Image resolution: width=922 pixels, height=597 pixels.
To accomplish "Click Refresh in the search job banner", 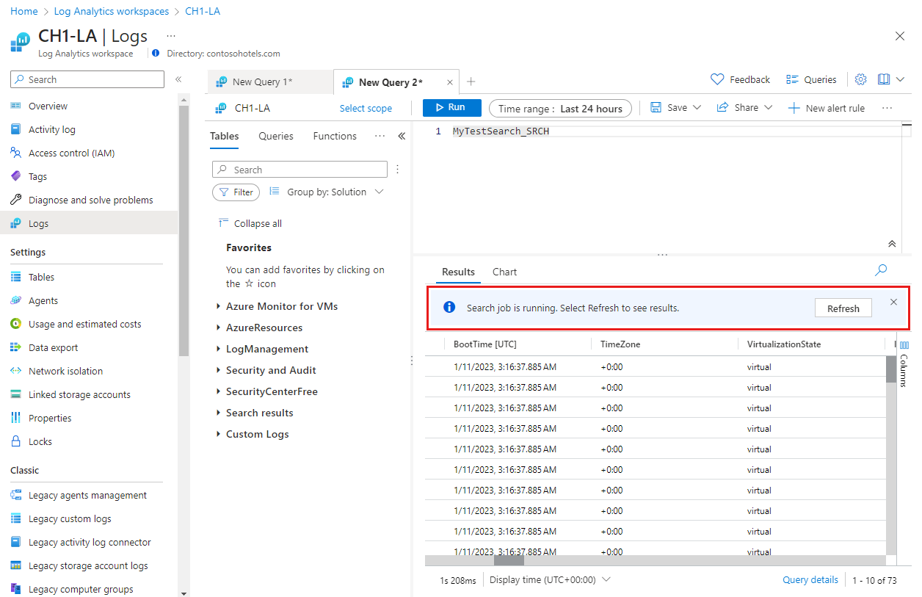I will pyautogui.click(x=843, y=308).
